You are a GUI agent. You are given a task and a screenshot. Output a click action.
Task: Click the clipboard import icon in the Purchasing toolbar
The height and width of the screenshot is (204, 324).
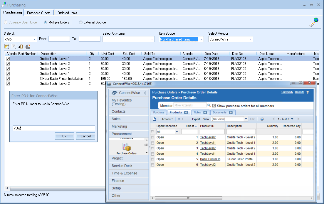(x=21, y=46)
